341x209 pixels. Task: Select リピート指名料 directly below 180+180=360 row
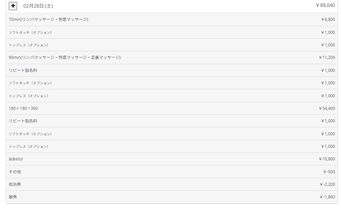pyautogui.click(x=22, y=121)
